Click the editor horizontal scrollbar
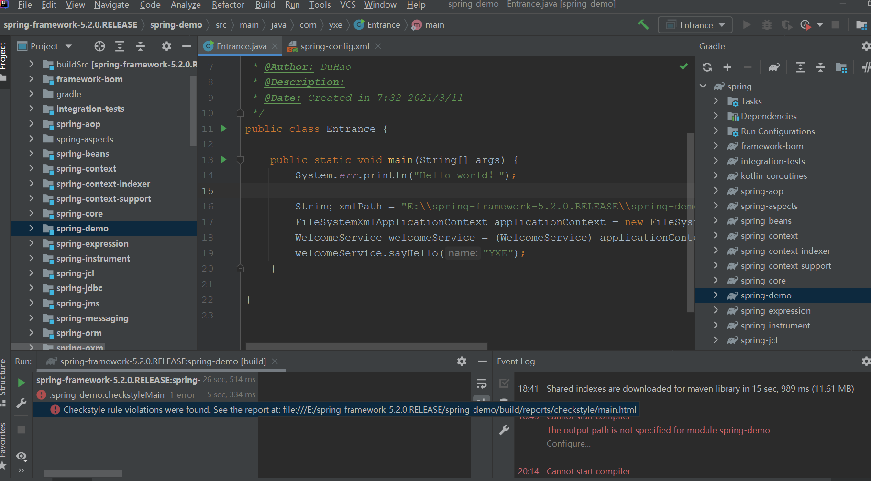The width and height of the screenshot is (871, 481). [x=366, y=346]
